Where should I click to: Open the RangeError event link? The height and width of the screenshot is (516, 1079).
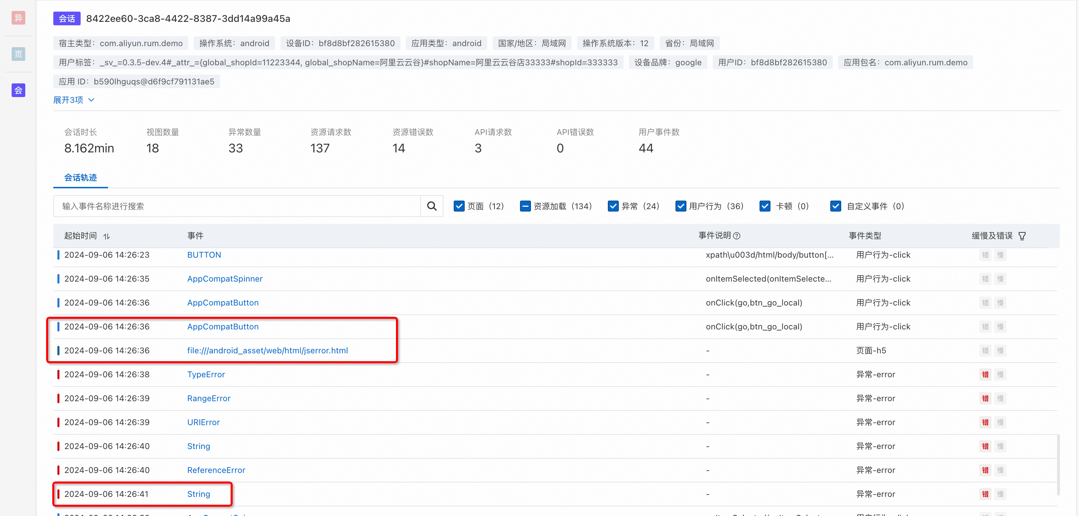[x=209, y=398]
